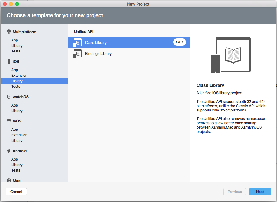The image size is (277, 202).
Task: Open the C# language dropdown
Action: [x=180, y=42]
